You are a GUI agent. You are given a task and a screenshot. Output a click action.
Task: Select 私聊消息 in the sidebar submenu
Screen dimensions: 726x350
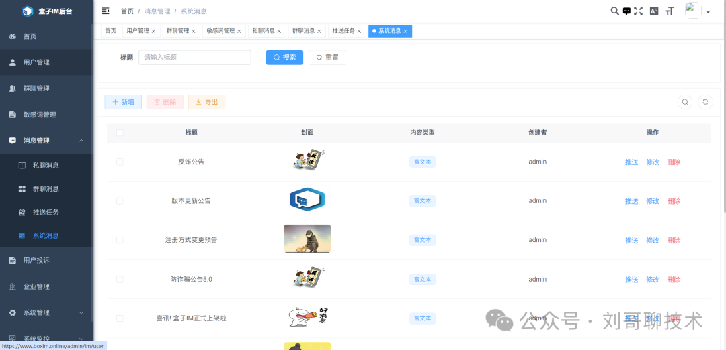coord(46,166)
